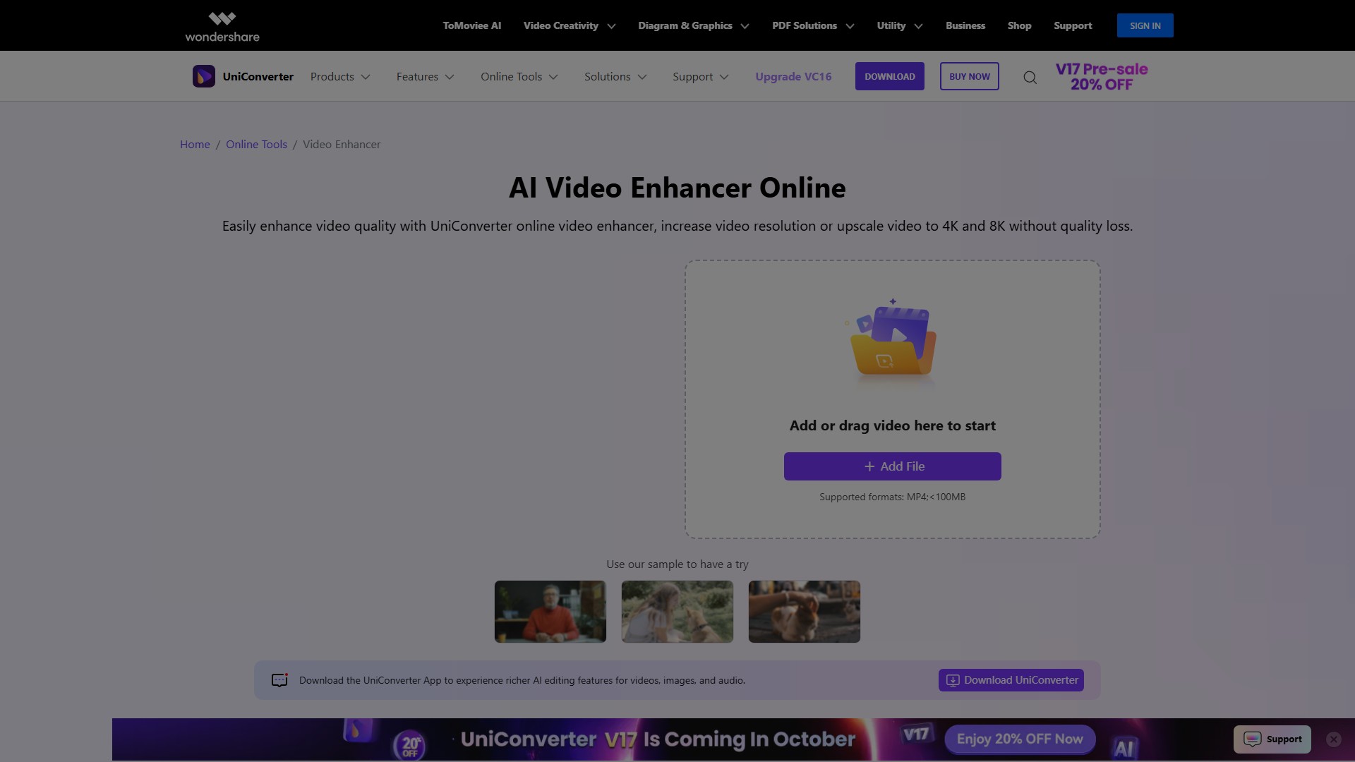Click the UniConverter app logo icon

tap(203, 76)
